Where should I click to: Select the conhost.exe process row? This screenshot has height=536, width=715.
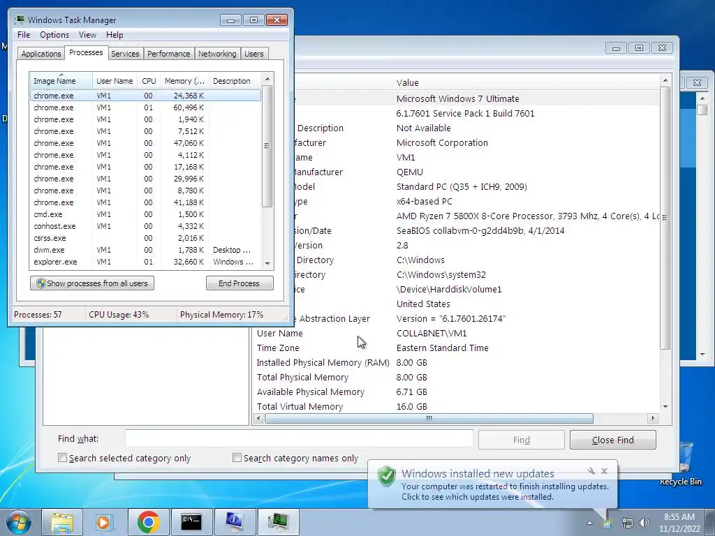point(145,226)
